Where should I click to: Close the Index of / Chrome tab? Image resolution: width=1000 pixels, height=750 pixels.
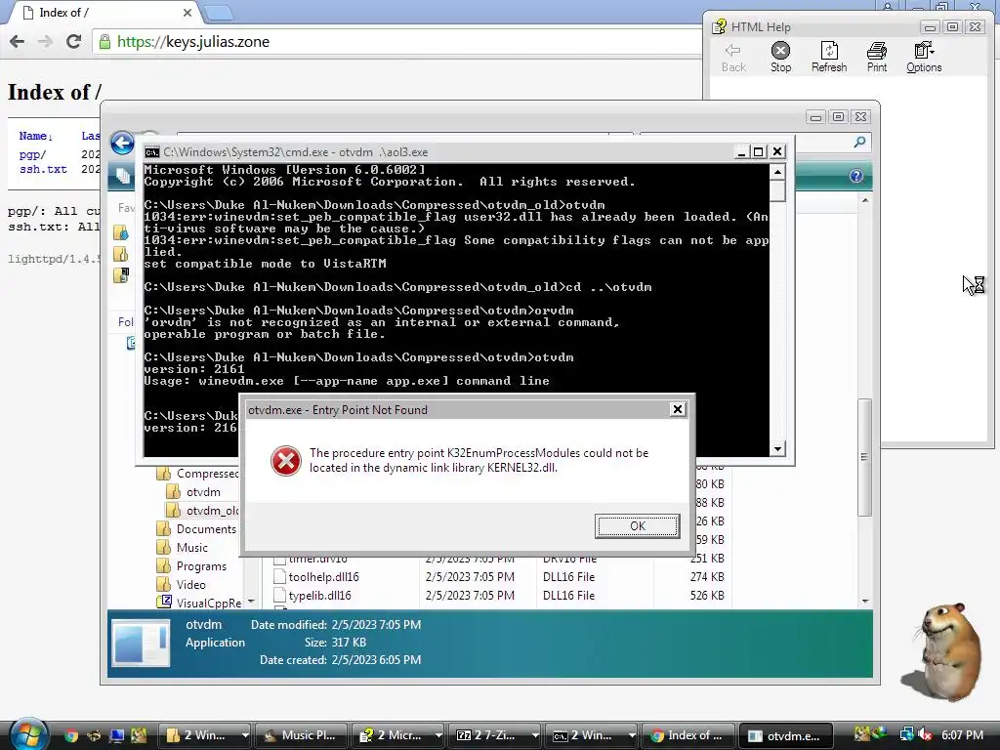(x=187, y=13)
